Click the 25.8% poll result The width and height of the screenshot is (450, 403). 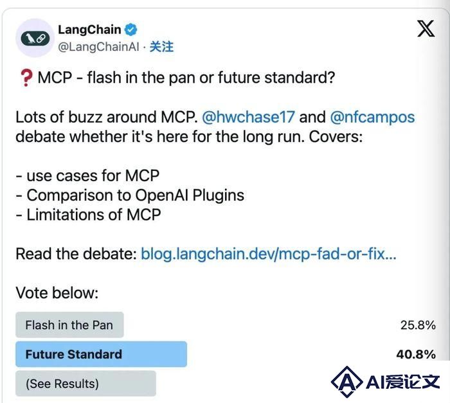point(418,325)
